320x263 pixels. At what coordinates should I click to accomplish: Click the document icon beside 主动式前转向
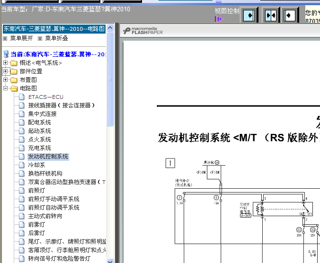22,216
